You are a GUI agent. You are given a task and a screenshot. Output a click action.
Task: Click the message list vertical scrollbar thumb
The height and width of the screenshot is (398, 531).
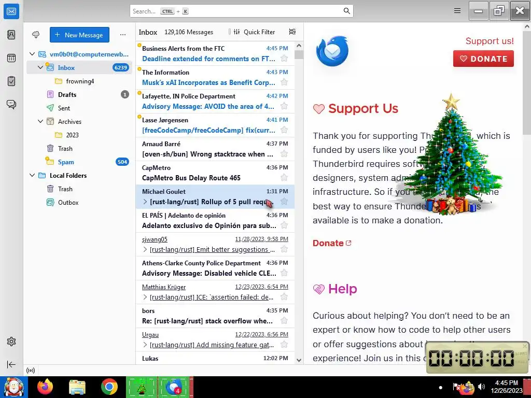click(299, 54)
